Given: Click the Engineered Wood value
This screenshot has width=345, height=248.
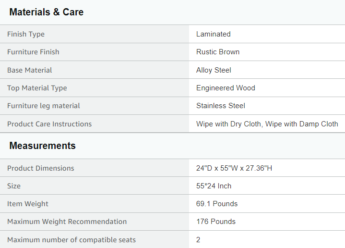Looking at the screenshot, I should pyautogui.click(x=226, y=88).
